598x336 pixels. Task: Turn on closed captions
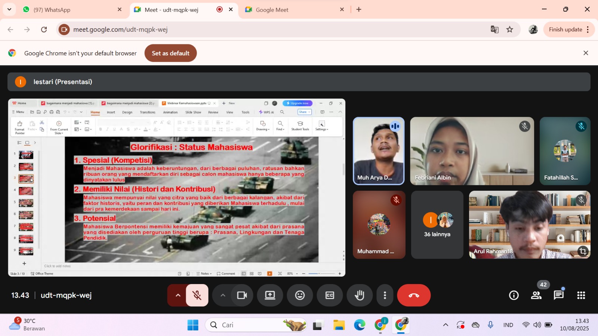[x=330, y=295]
